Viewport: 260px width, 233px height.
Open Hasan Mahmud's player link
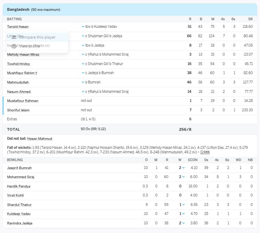point(40,139)
